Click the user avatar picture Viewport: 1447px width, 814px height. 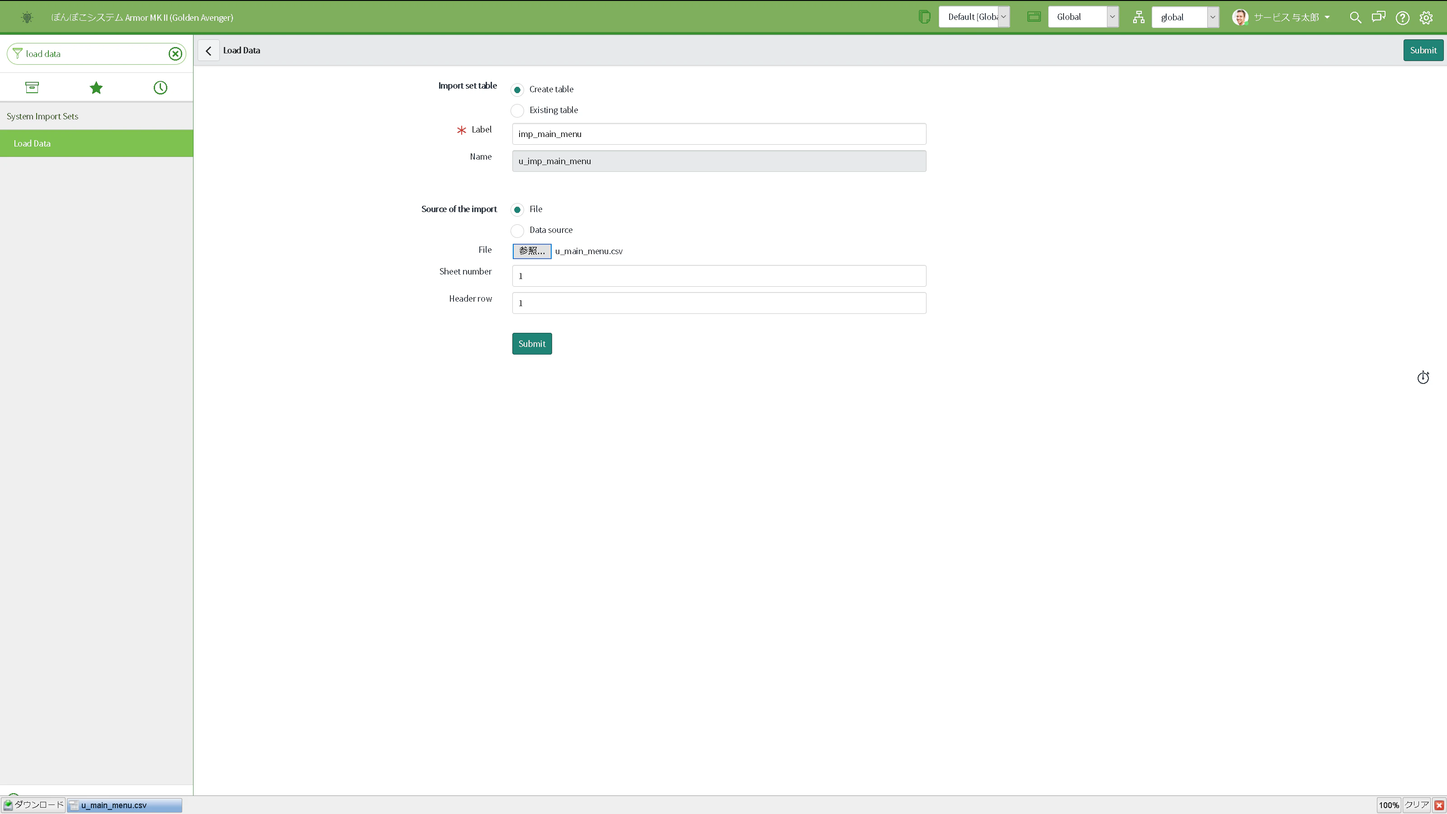pyautogui.click(x=1240, y=17)
